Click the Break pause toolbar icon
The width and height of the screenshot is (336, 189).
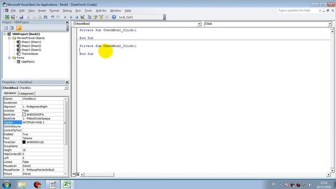pyautogui.click(x=71, y=17)
